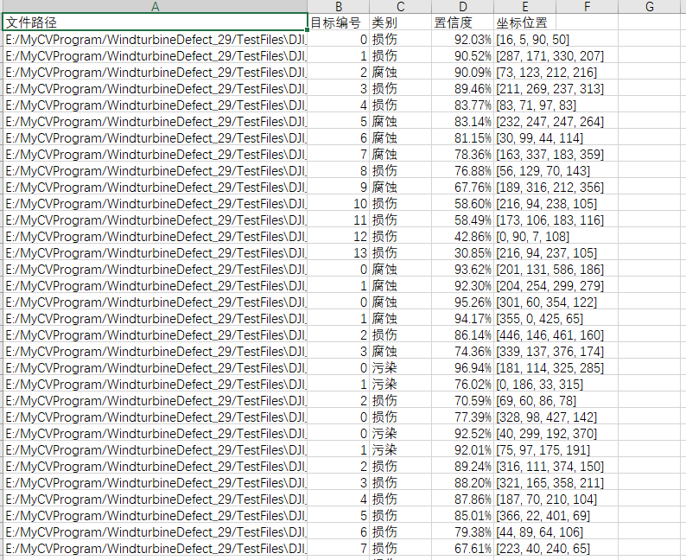Select column F header
The image size is (686, 560).
click(x=588, y=7)
